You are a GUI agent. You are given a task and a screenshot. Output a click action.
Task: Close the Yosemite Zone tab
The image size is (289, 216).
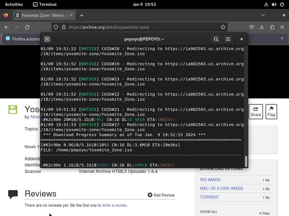(x=71, y=15)
